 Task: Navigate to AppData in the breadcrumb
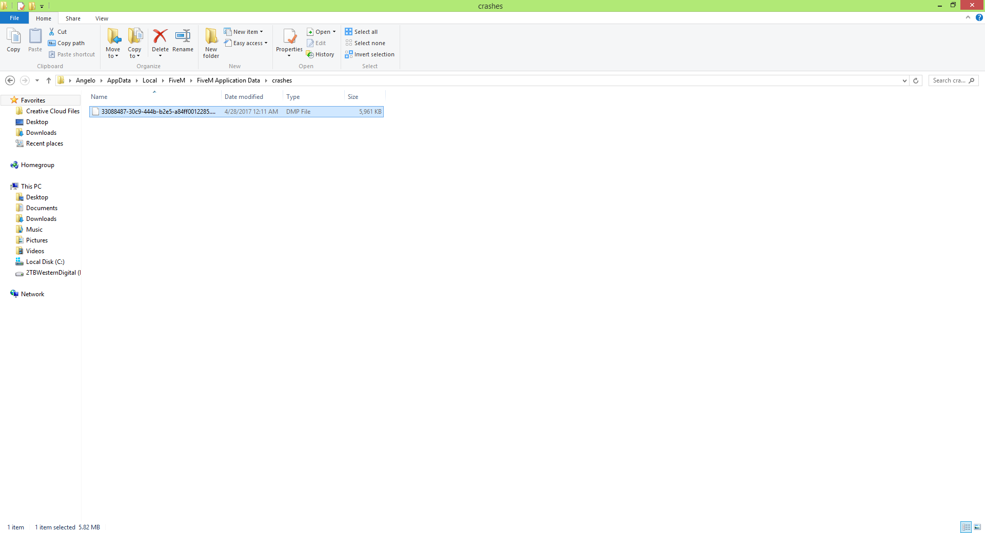[119, 80]
